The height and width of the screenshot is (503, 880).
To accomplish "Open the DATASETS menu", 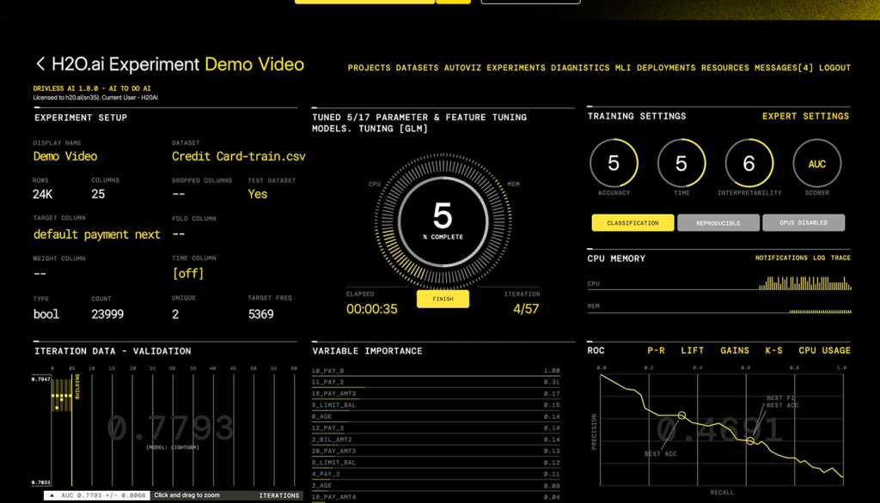I will pos(417,68).
